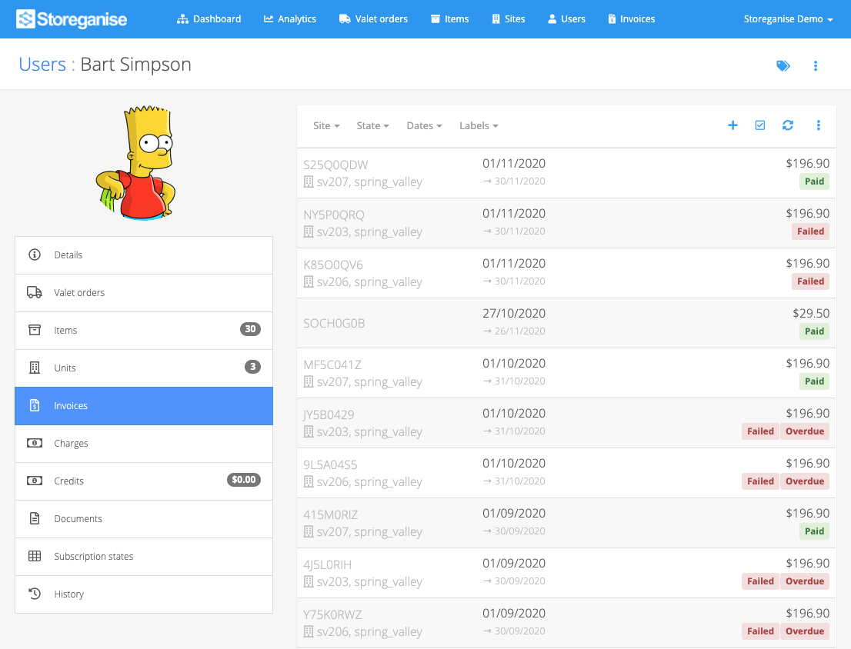The height and width of the screenshot is (649, 851).
Task: Expand the Site filter dropdown
Action: coord(326,126)
